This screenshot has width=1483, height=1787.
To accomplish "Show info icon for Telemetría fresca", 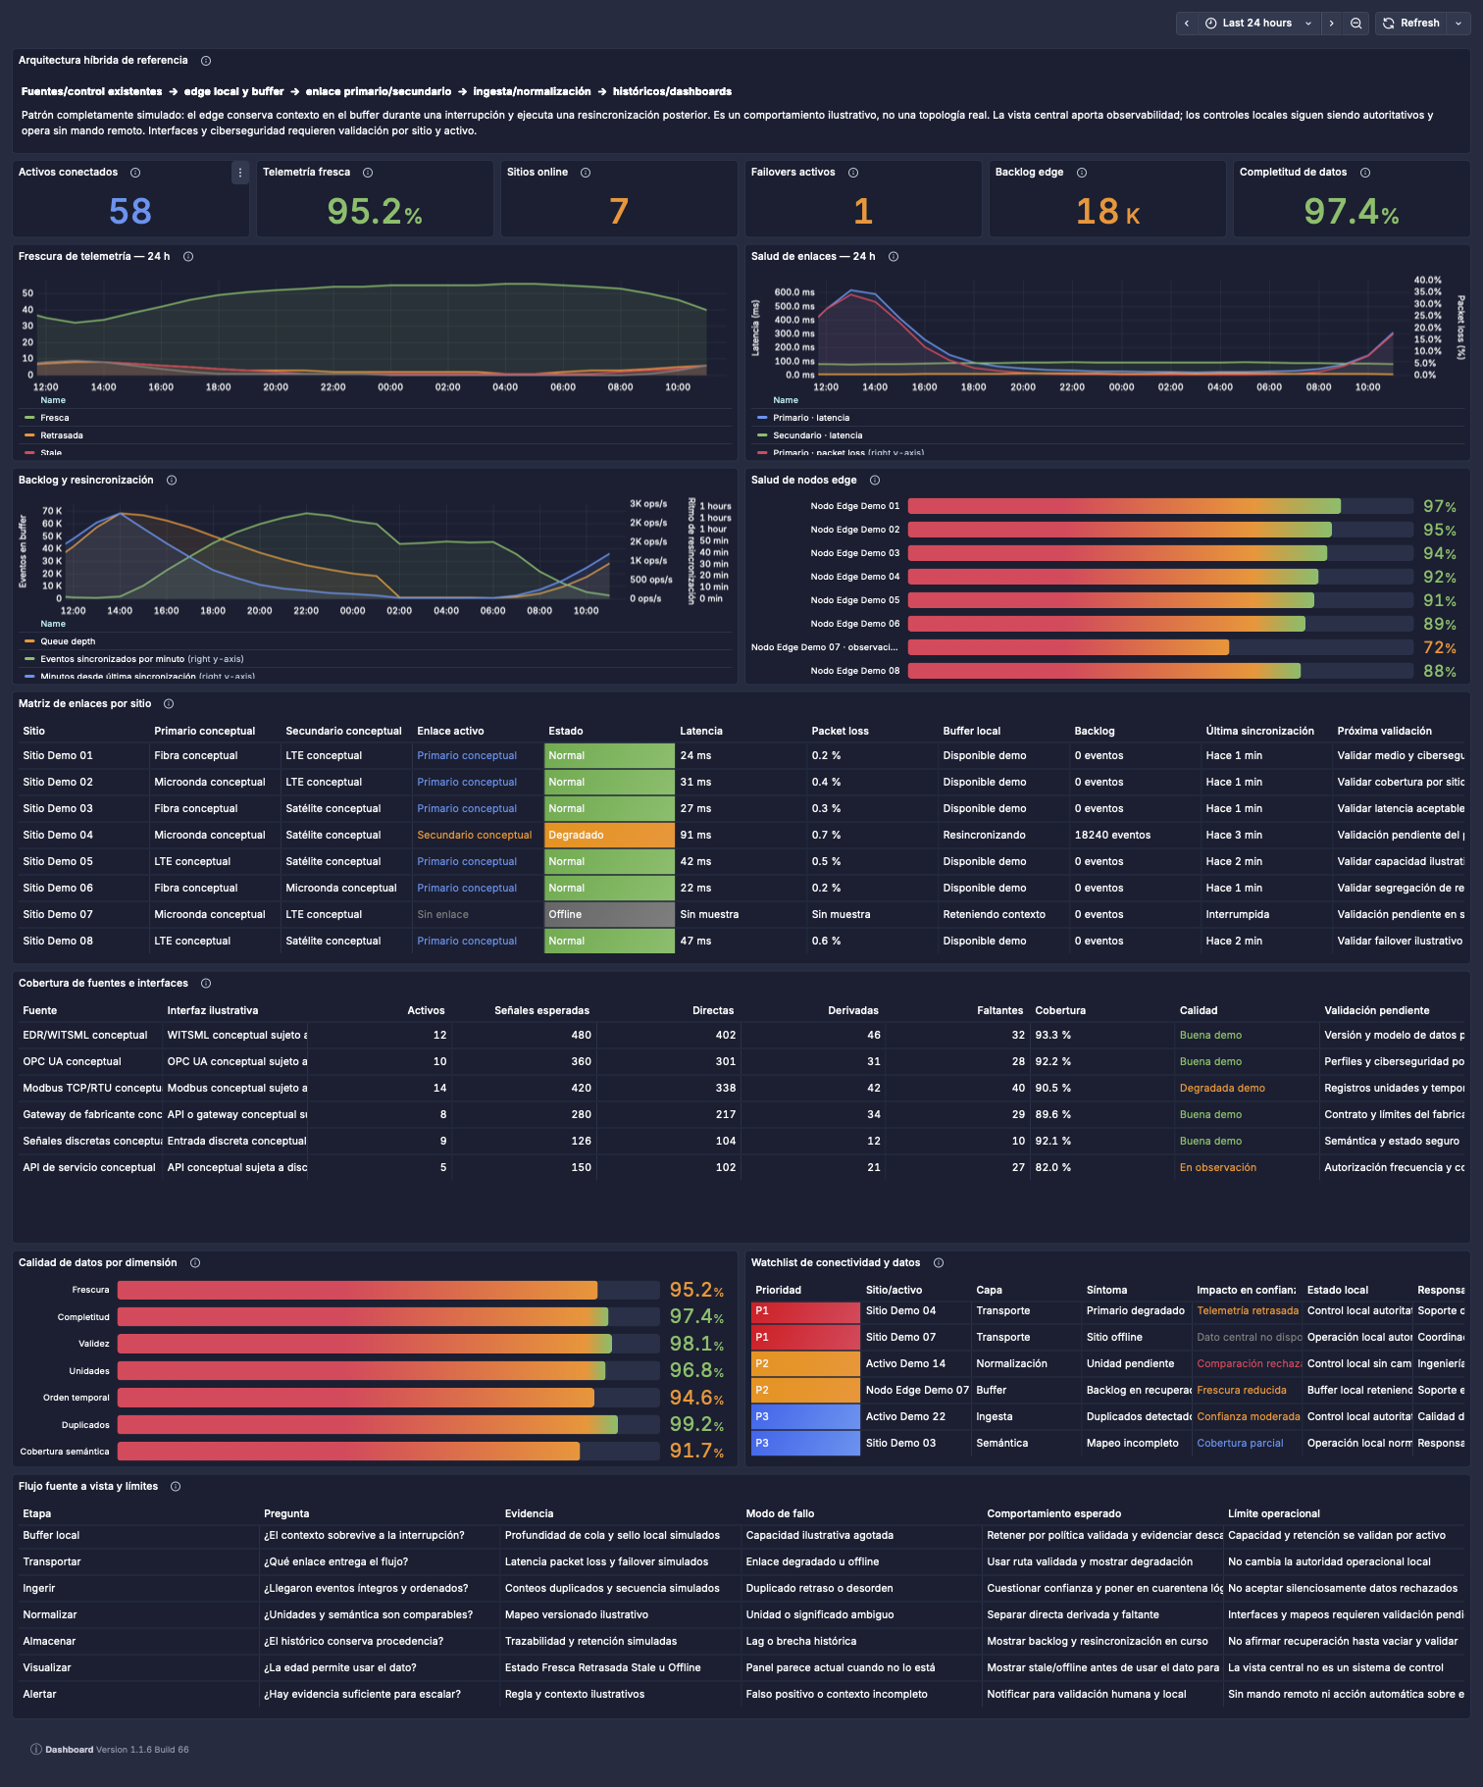I will 368,173.
